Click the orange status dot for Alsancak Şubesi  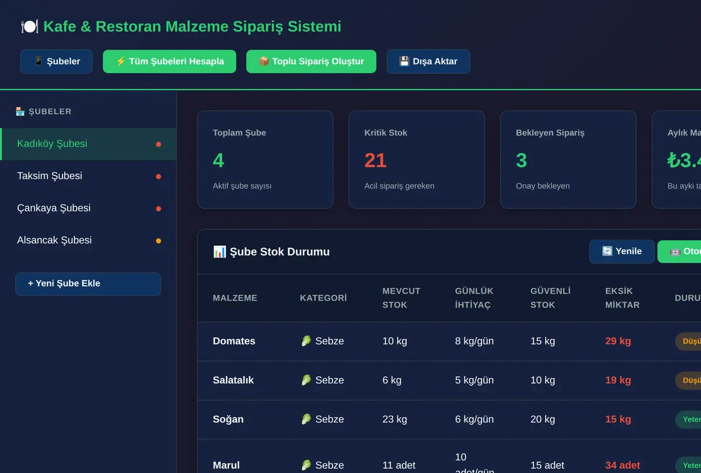pos(158,241)
